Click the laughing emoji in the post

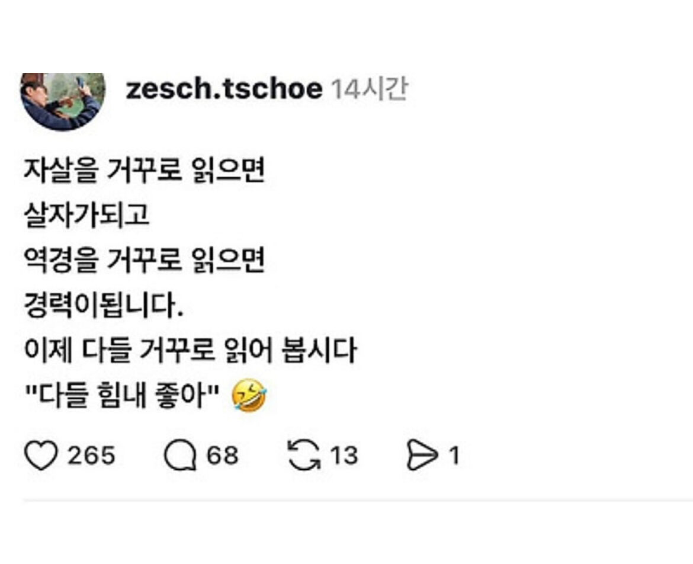(x=249, y=396)
